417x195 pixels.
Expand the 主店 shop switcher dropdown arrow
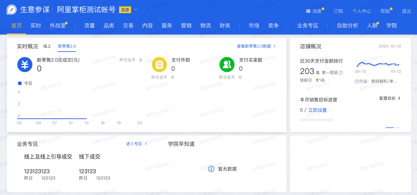coord(136,9)
